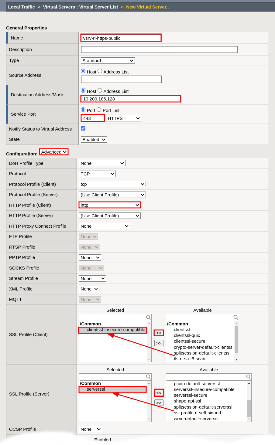Screen dimensions: 275x445
Task: Select Address List radio for Source Address
Action: (x=100, y=71)
